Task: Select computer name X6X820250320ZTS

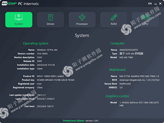Action: [x=129, y=50]
